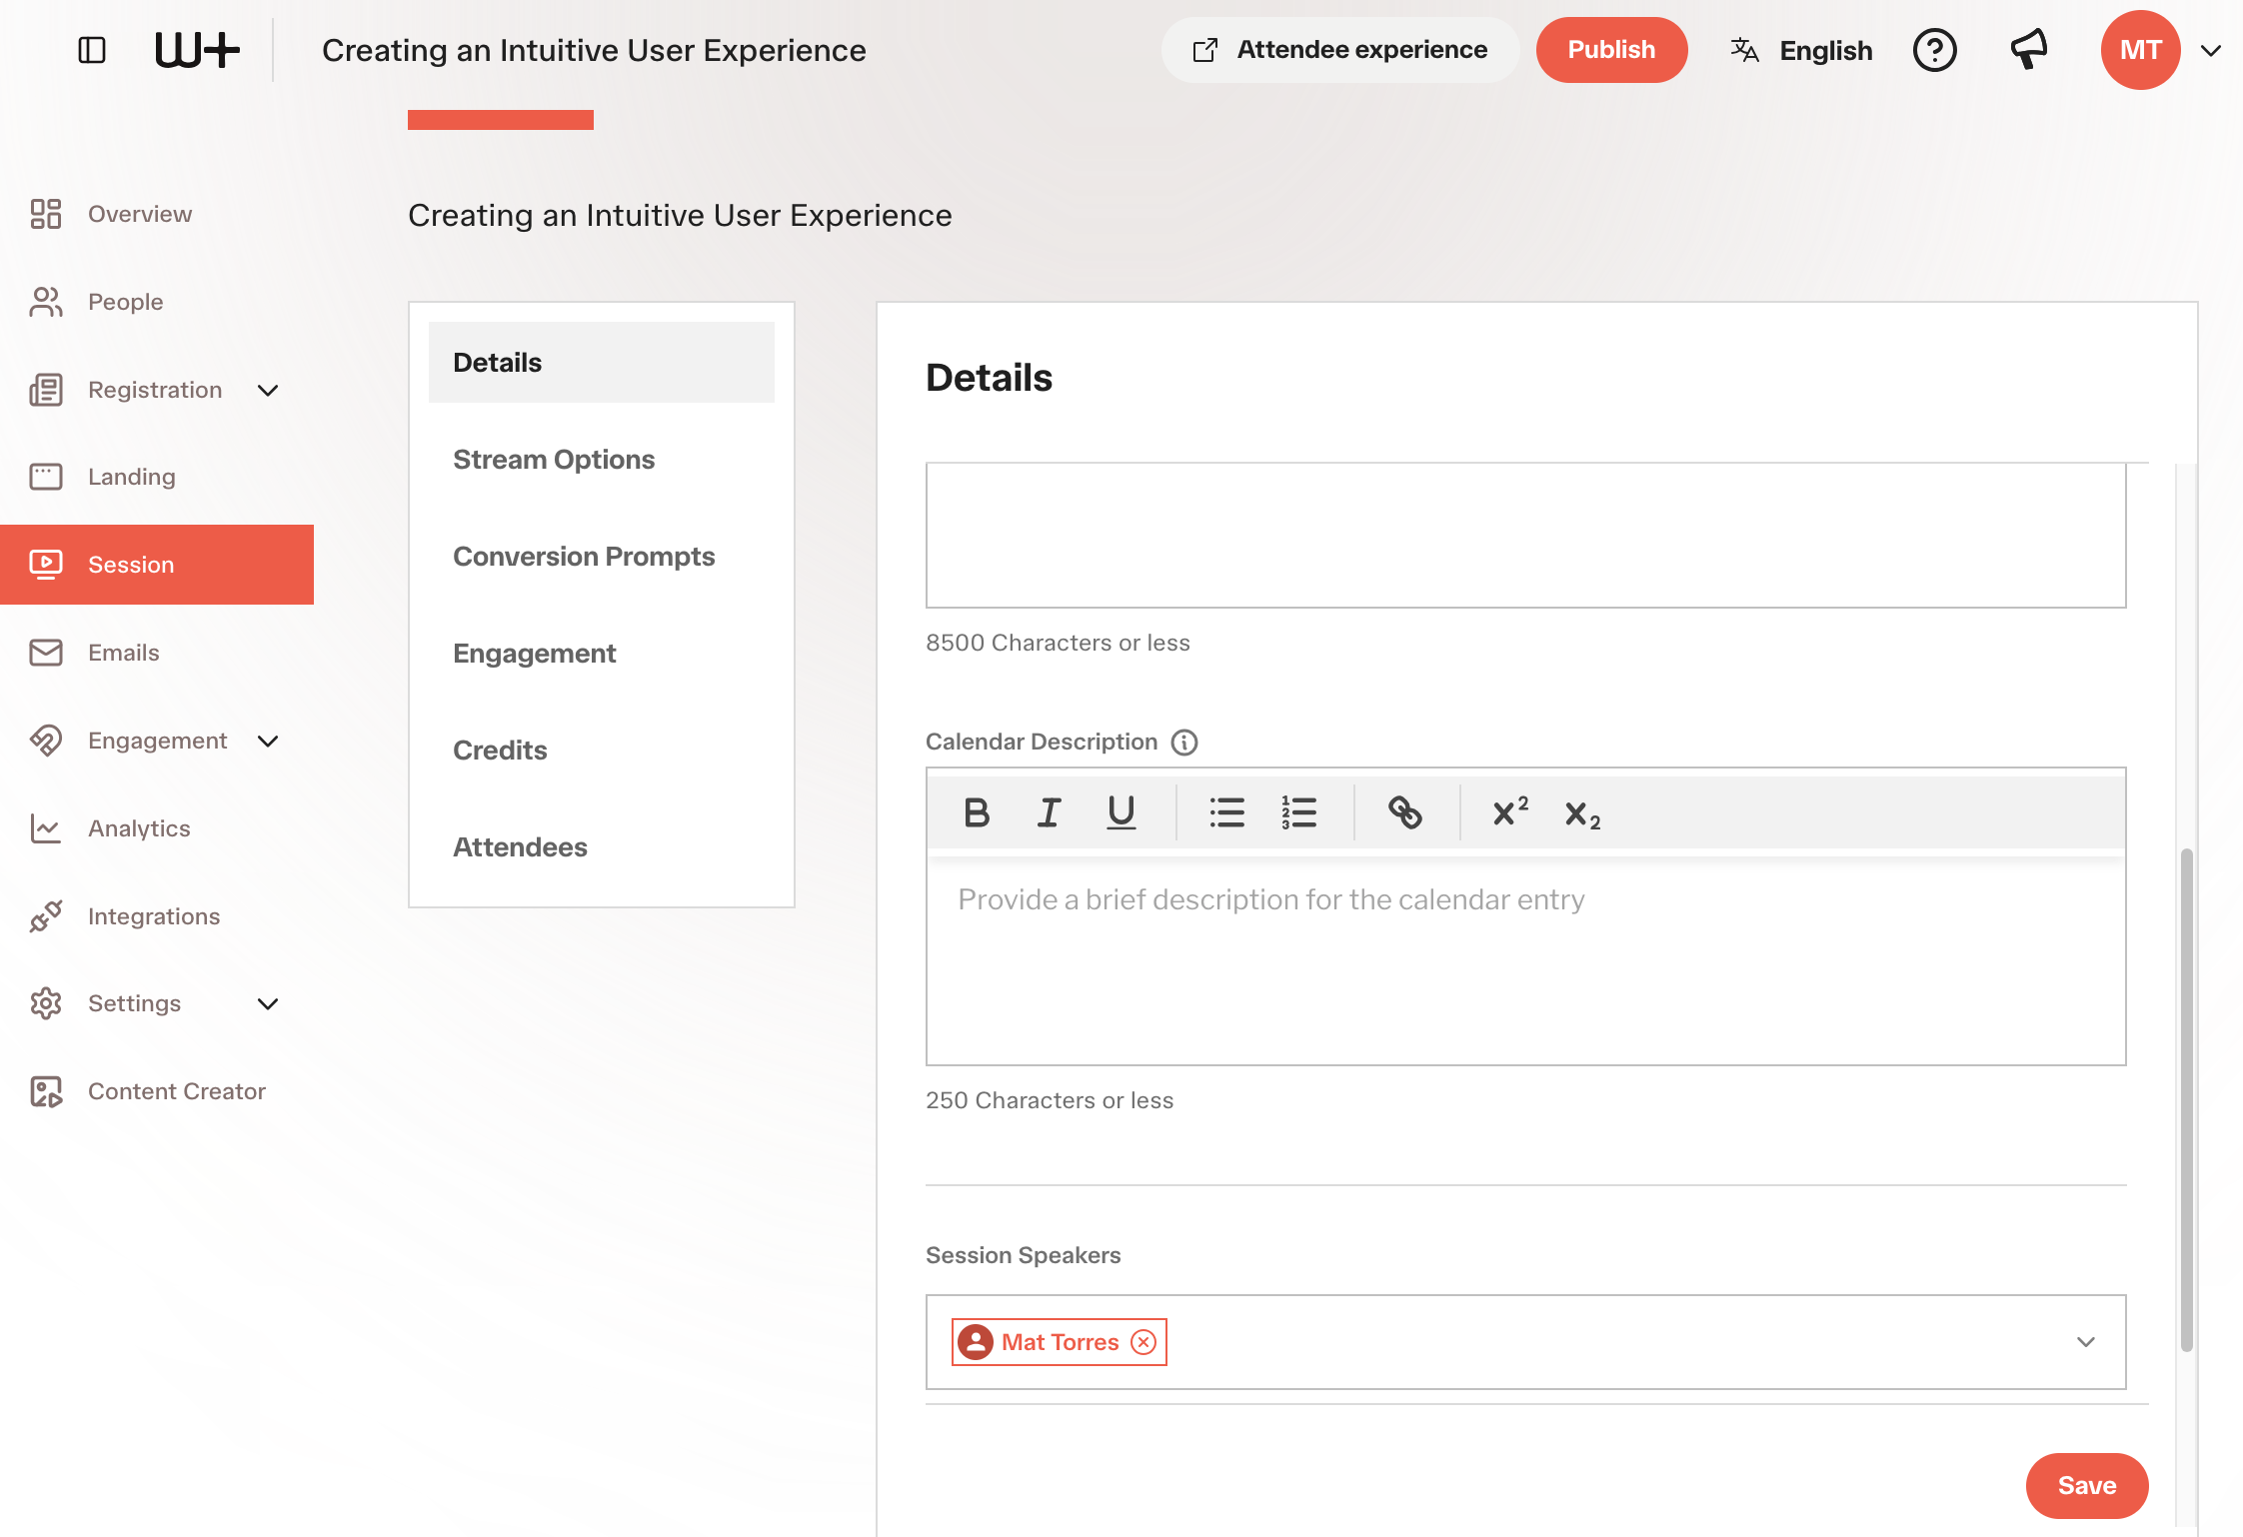Click the Mat Torres speaker name

[1060, 1342]
